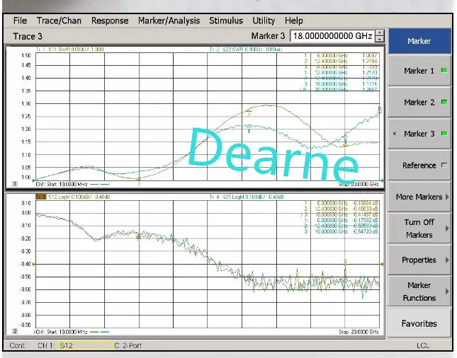Expand the More Markers submenu
The width and height of the screenshot is (457, 358).
click(x=419, y=197)
